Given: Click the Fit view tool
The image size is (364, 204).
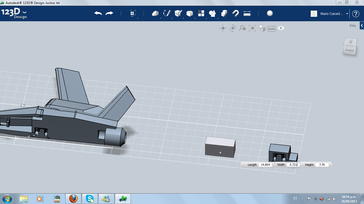Looking at the screenshot, I should [x=252, y=28].
